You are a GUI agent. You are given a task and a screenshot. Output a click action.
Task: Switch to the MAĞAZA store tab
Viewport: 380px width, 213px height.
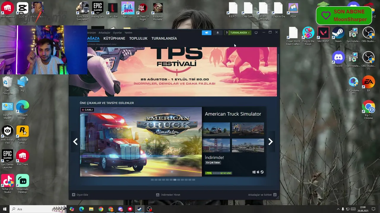[93, 38]
